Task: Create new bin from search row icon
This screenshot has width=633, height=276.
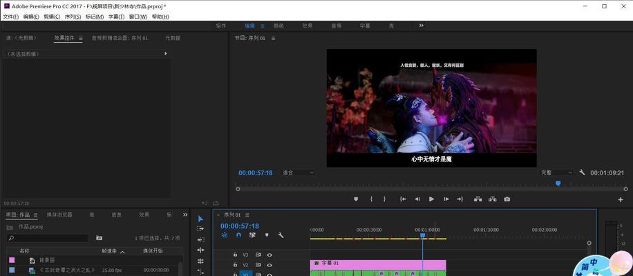Action: coord(99,238)
